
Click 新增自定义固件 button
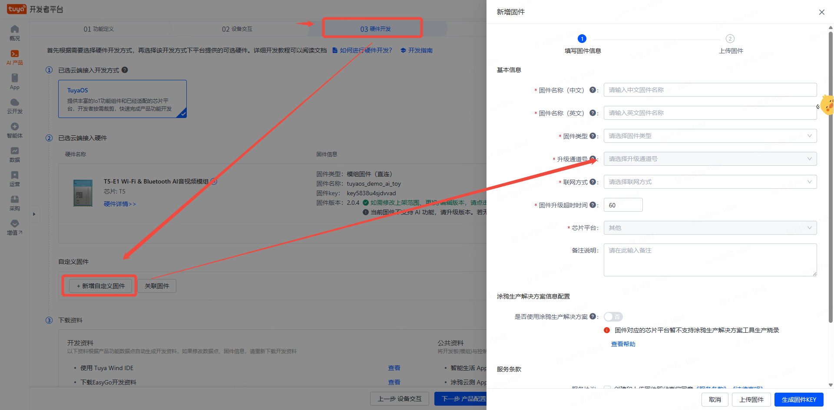[101, 286]
